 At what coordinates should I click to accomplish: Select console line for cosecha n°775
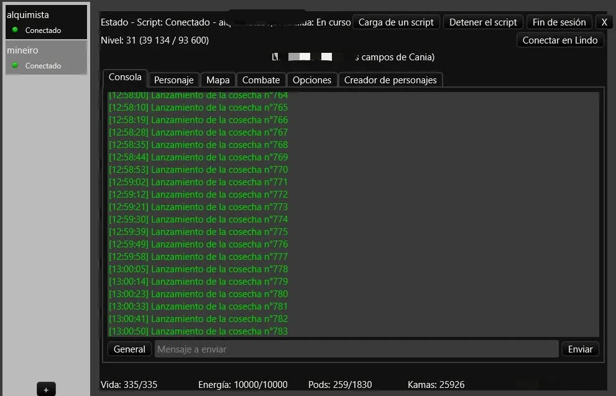[198, 232]
